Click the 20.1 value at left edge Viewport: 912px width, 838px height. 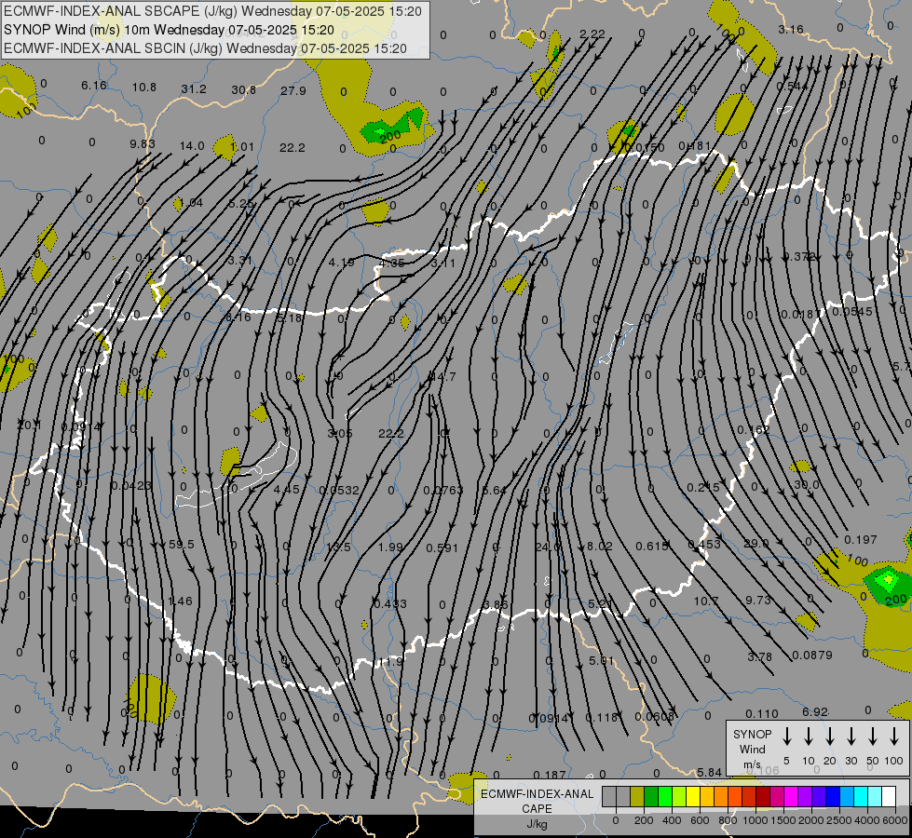pyautogui.click(x=29, y=426)
